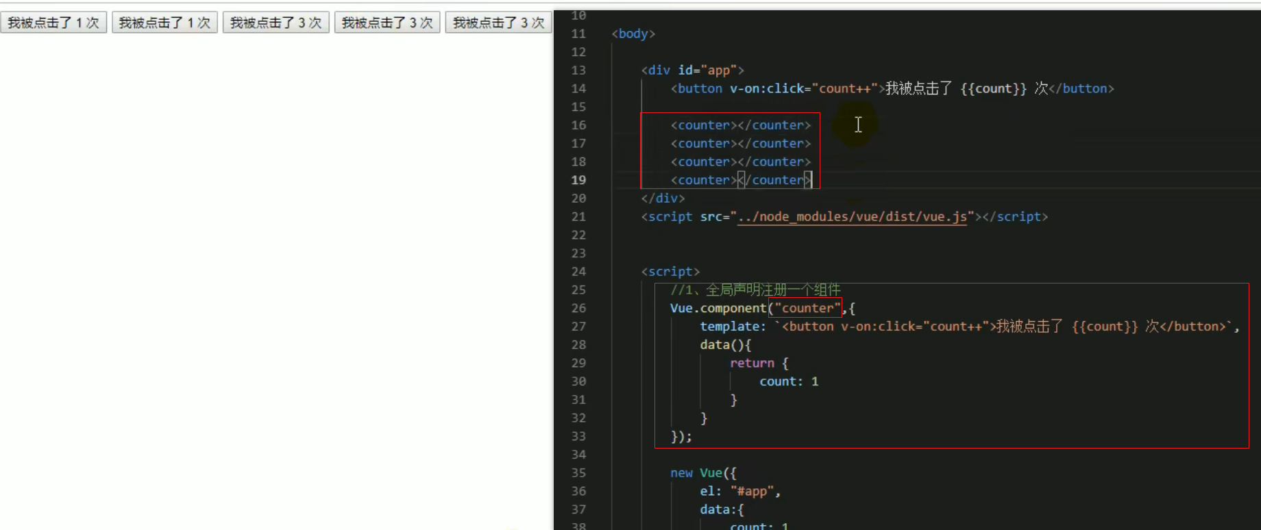Open the ../node_modules/vue/dist/vue.js path link

click(x=852, y=217)
